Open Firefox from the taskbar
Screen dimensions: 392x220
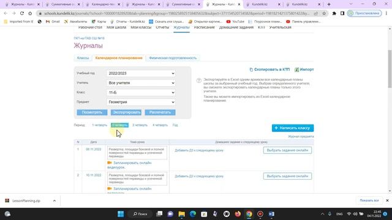pos(238,214)
